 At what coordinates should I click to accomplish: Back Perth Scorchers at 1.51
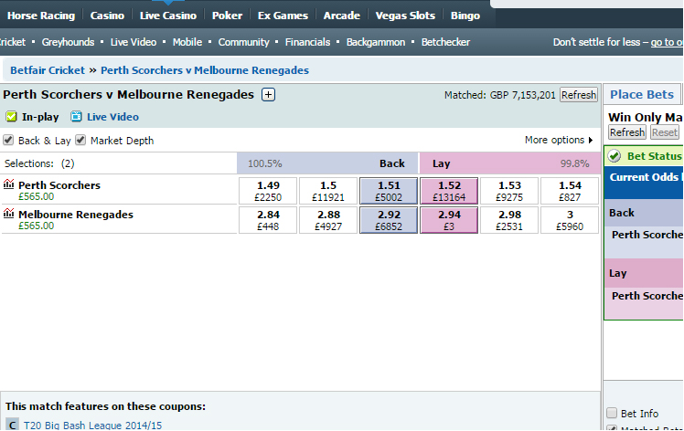pos(389,191)
